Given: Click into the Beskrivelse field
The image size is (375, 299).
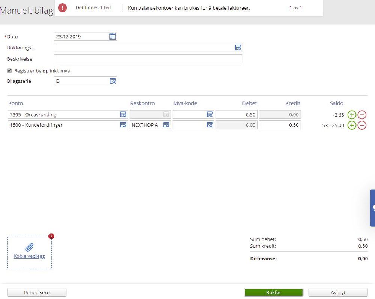Looking at the screenshot, I should click(x=148, y=59).
